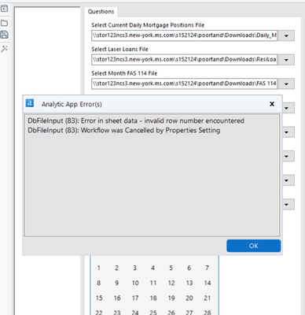Open dropdown for Laser Loans File
305x315 pixels.
pyautogui.click(x=286, y=60)
